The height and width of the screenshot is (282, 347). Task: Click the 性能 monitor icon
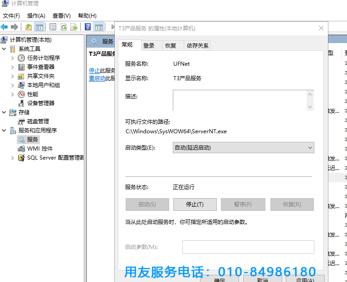click(21, 94)
